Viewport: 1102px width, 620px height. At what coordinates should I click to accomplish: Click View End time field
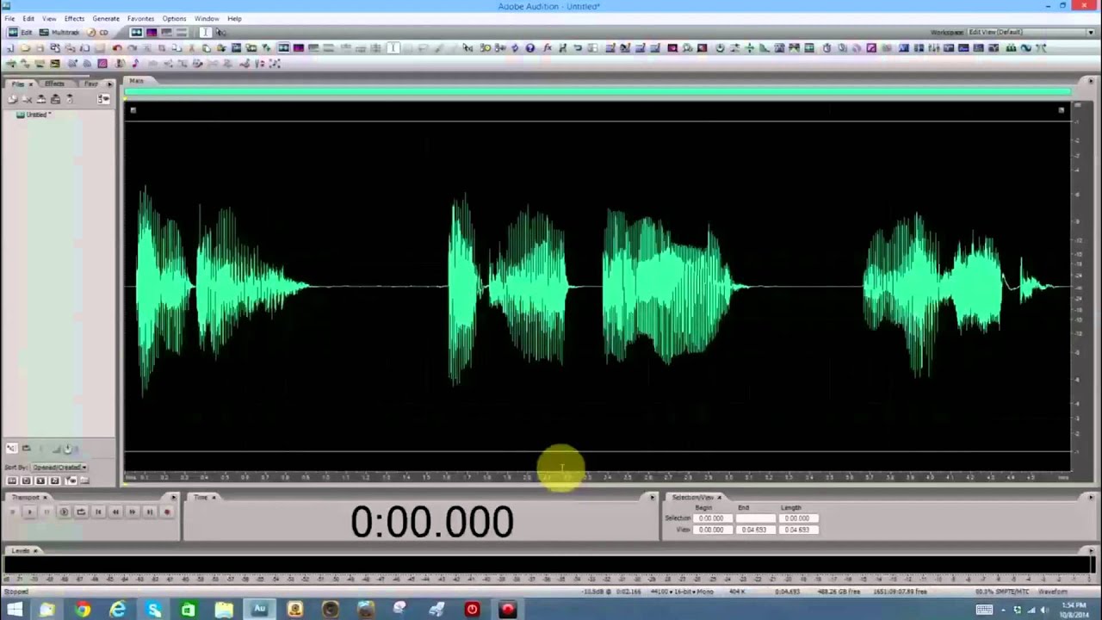click(754, 530)
